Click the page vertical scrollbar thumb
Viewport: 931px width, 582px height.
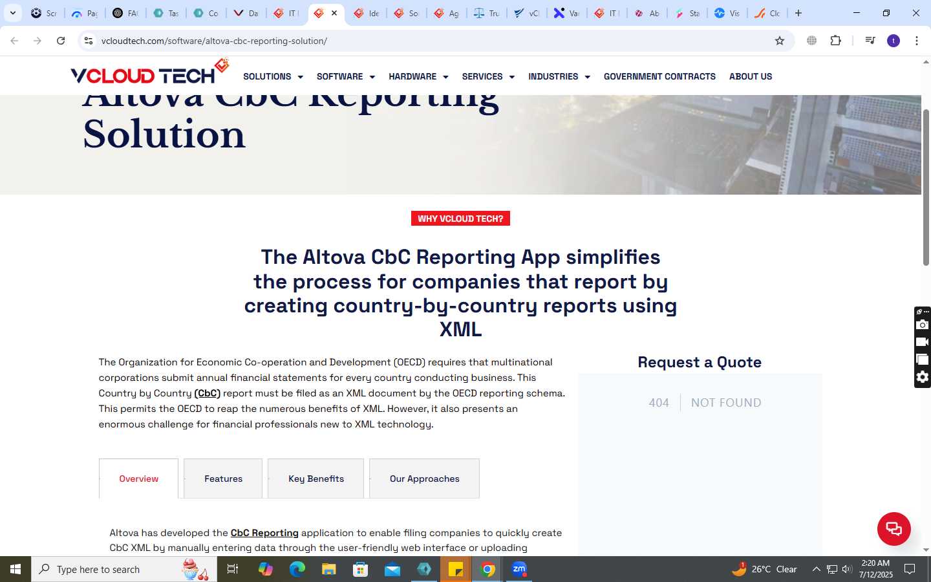926,188
